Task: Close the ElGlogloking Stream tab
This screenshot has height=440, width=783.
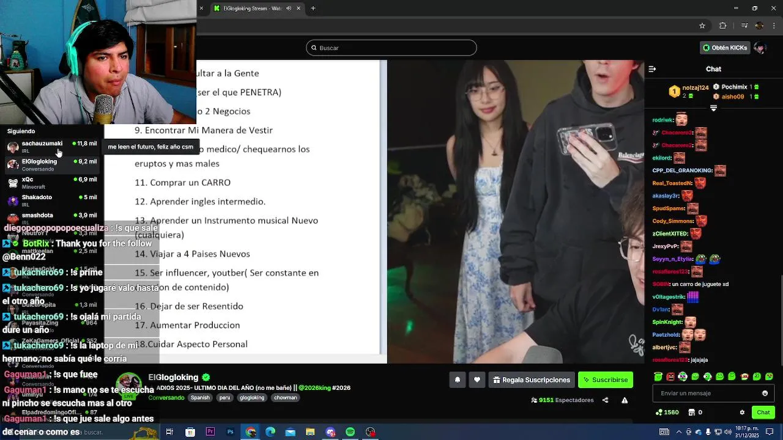Action: pyautogui.click(x=299, y=9)
